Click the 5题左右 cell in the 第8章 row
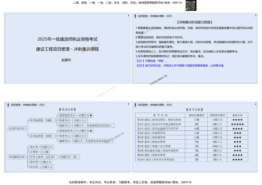262x185 pixels. pyautogui.click(x=217, y=151)
